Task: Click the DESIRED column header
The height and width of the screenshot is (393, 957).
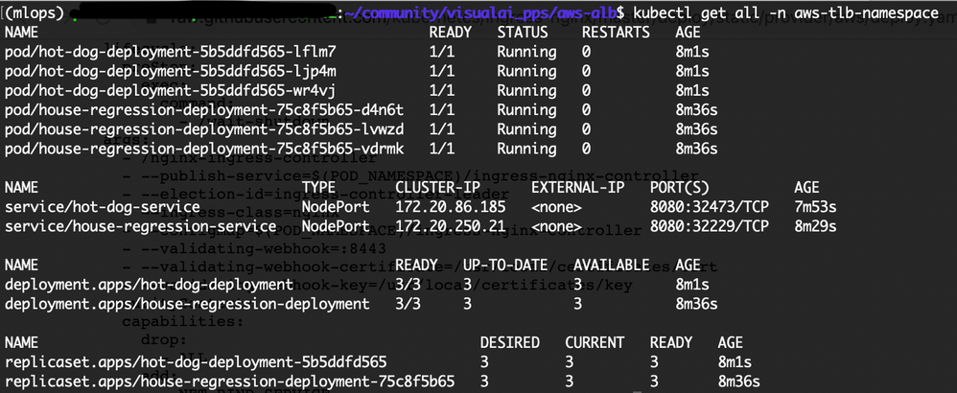Action: [x=509, y=342]
